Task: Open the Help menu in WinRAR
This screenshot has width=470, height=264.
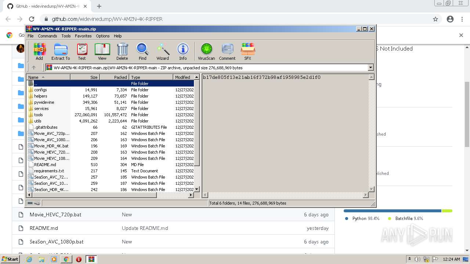Action: (117, 36)
